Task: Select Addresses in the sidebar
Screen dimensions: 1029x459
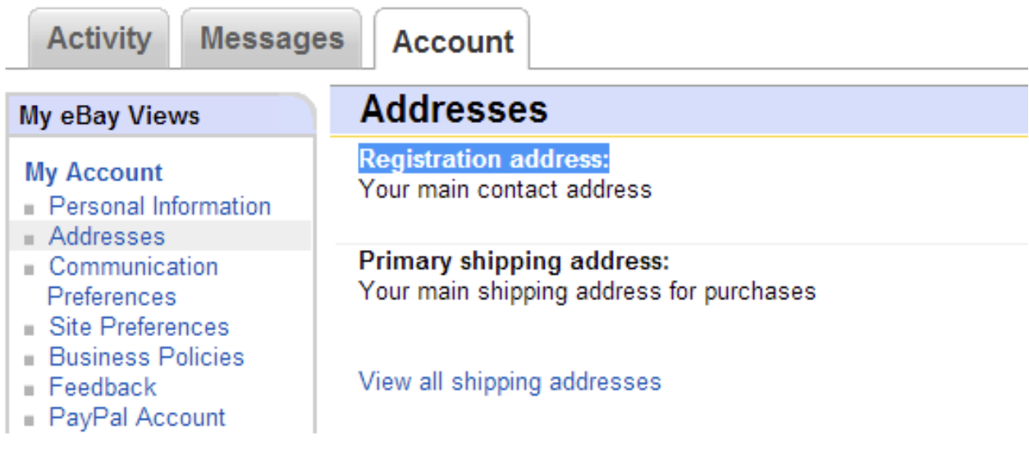Action: tap(107, 236)
